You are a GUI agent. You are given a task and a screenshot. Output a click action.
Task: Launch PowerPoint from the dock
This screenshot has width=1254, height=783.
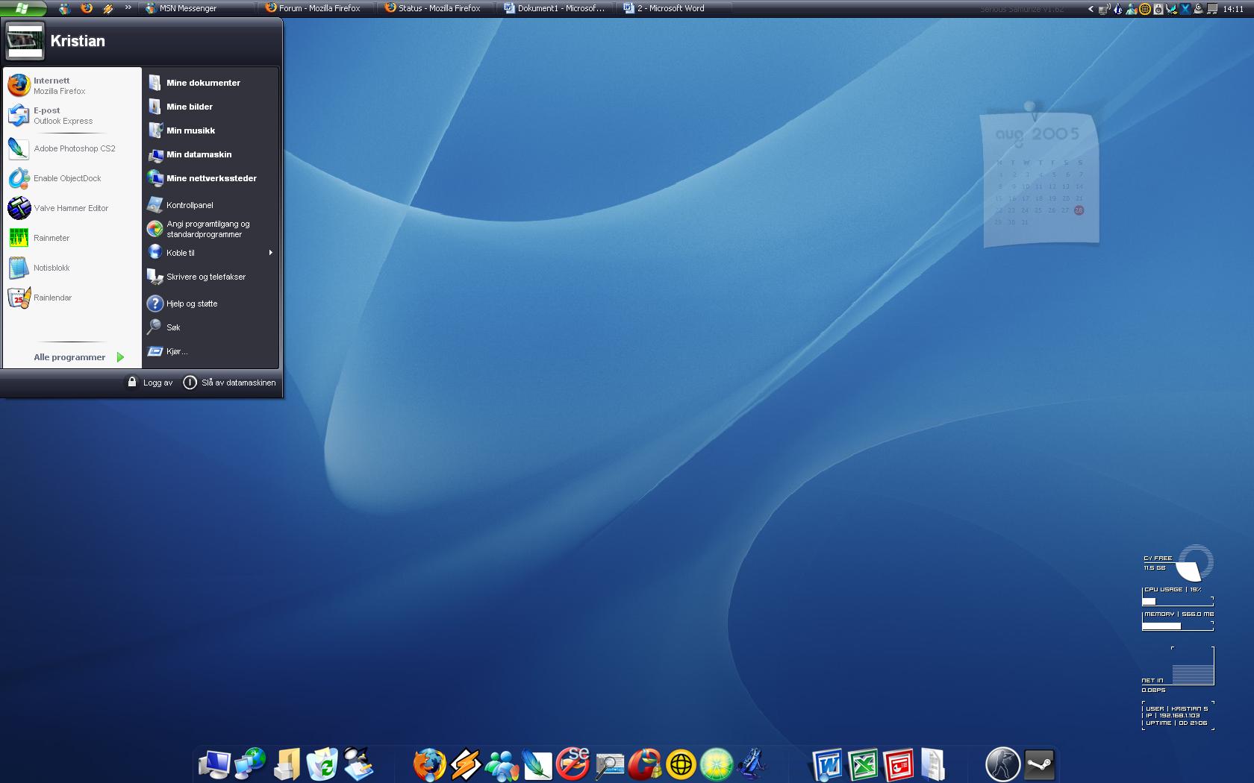coord(899,764)
